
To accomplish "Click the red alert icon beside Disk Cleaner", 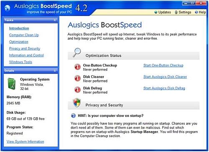I will [77, 79].
